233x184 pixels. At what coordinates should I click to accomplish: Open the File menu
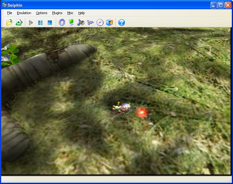click(x=10, y=13)
